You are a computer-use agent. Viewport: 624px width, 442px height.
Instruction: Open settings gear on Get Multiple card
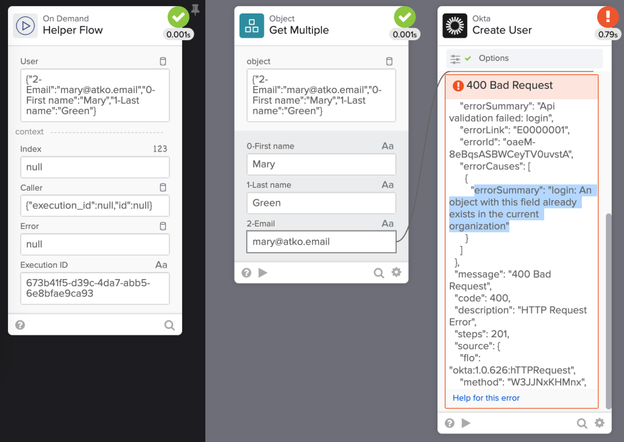pos(396,273)
